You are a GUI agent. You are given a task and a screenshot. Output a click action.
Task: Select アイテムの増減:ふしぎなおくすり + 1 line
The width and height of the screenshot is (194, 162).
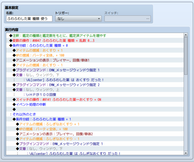[95, 124]
